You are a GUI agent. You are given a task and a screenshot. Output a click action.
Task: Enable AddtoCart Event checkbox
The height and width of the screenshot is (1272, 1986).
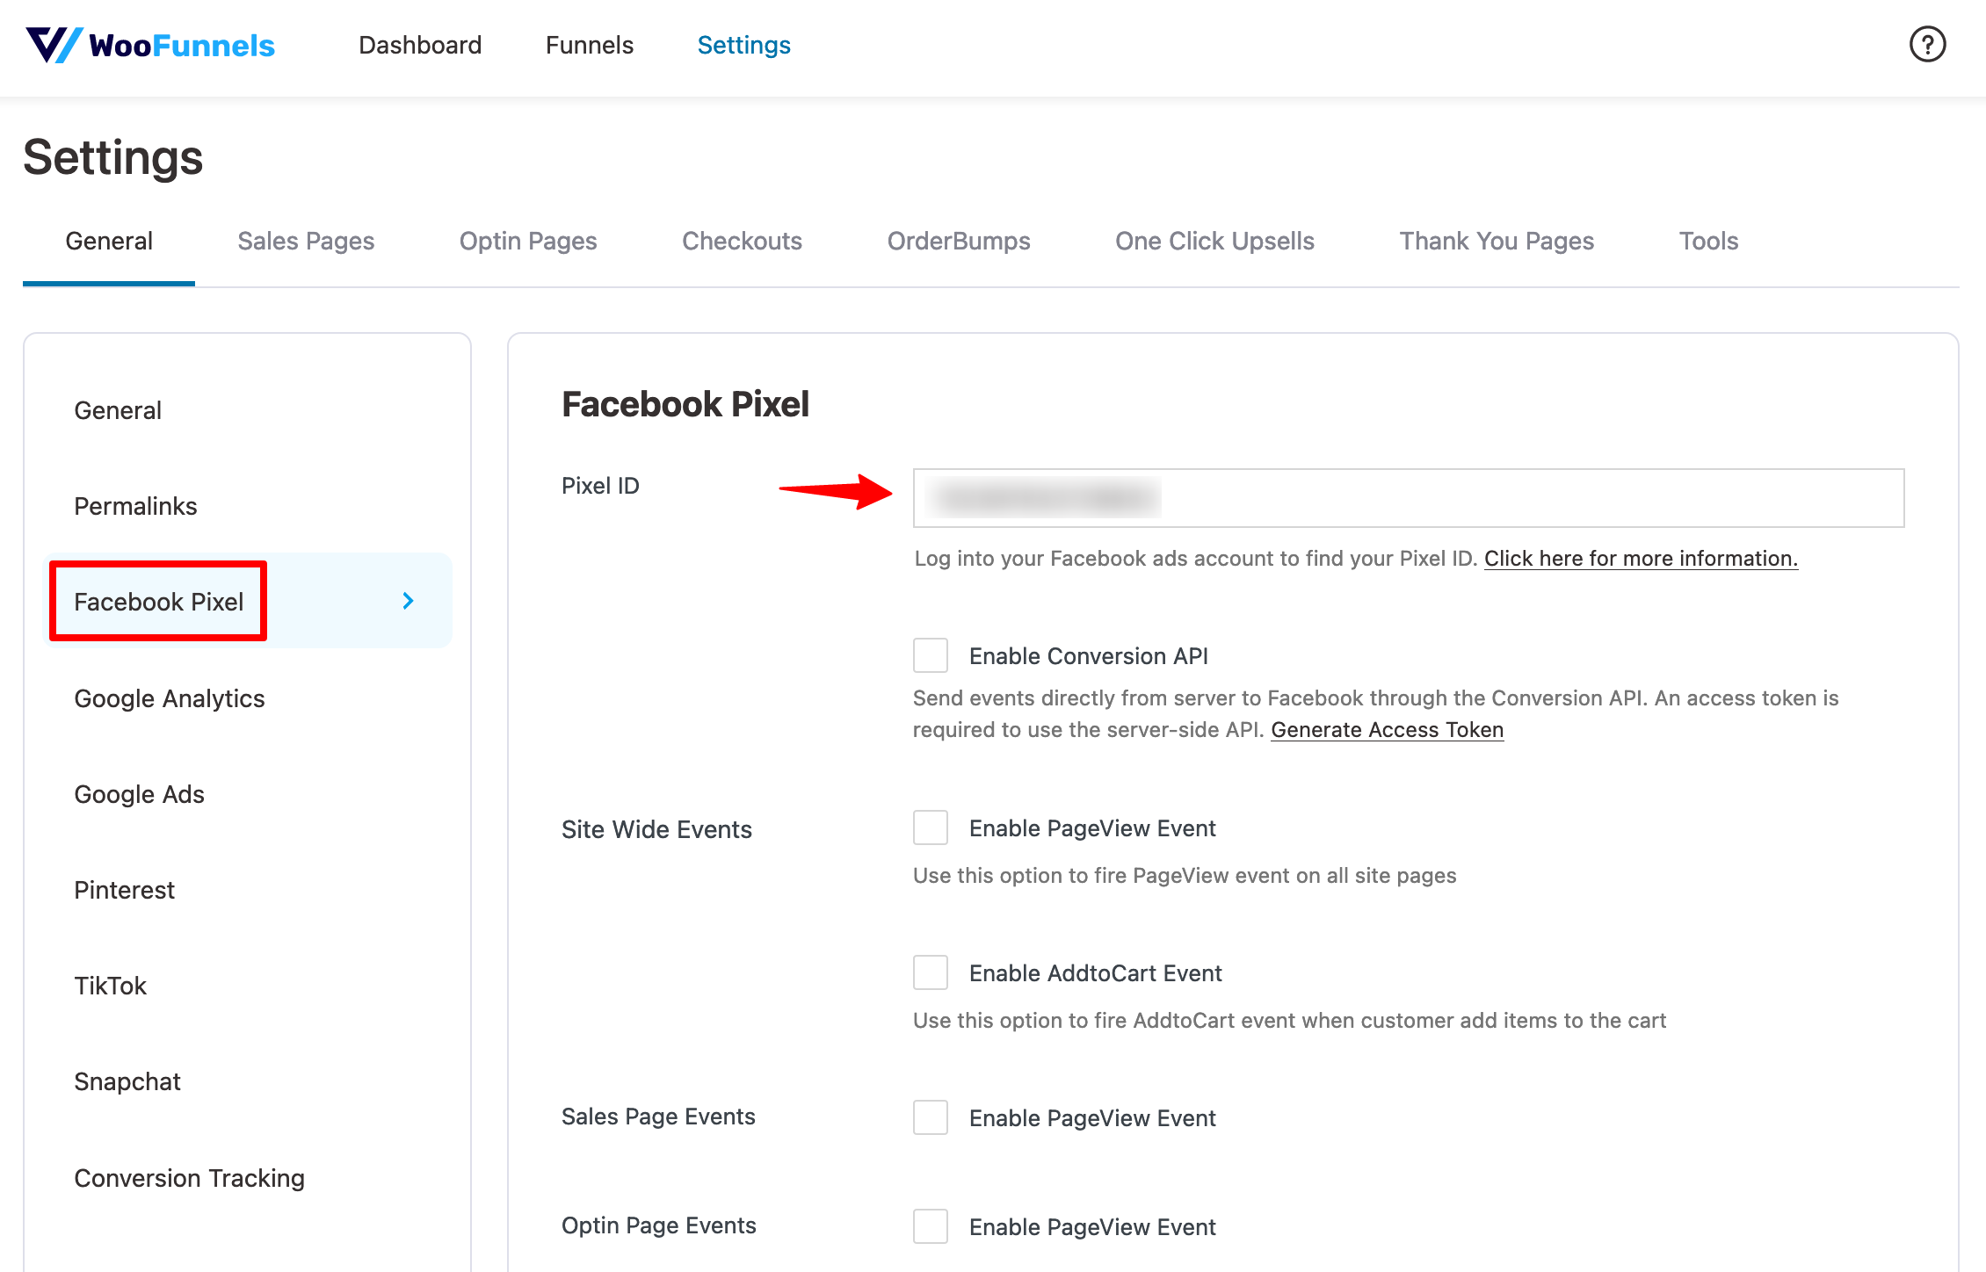pos(929,972)
